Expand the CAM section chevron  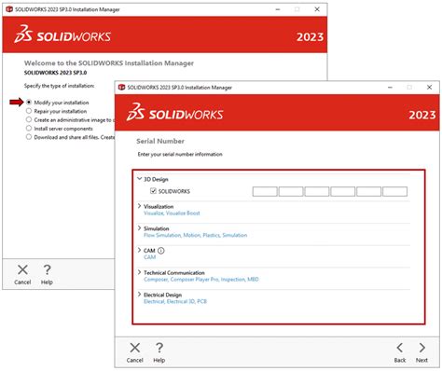(x=139, y=250)
